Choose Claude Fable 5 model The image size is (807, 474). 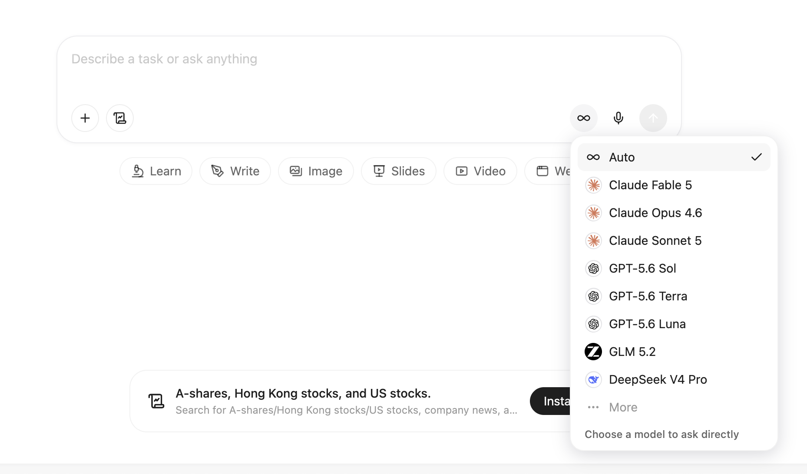click(x=674, y=185)
